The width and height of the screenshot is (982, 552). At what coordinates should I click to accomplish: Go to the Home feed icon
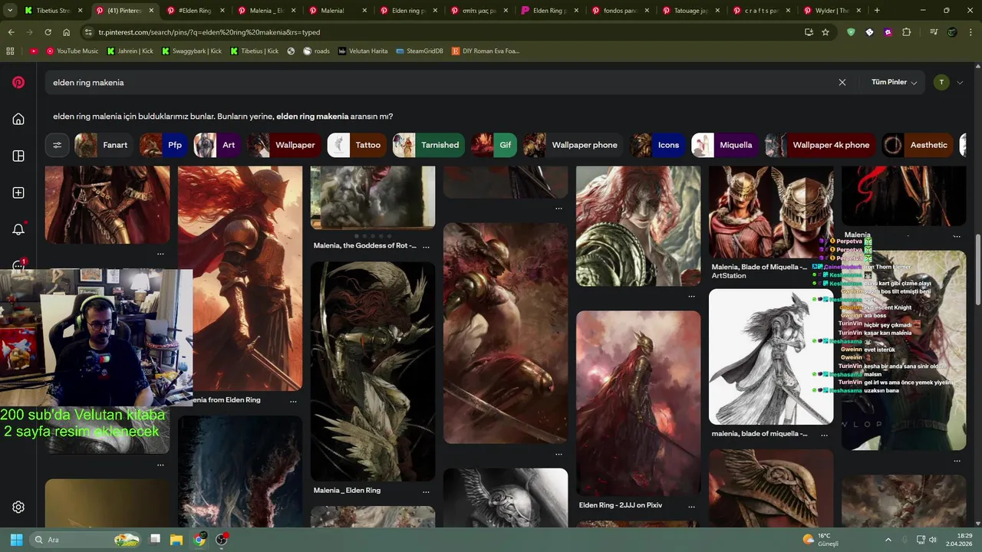tap(18, 119)
